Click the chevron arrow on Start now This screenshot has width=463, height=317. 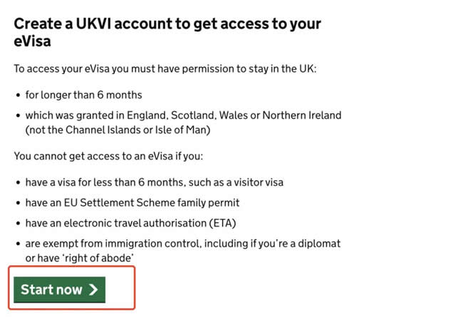click(x=93, y=289)
